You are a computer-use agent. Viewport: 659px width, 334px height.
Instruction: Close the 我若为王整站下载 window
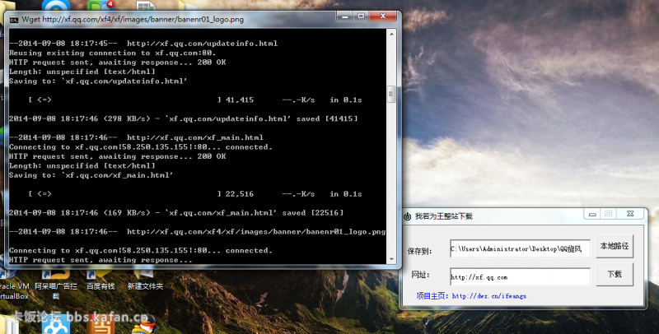click(630, 214)
